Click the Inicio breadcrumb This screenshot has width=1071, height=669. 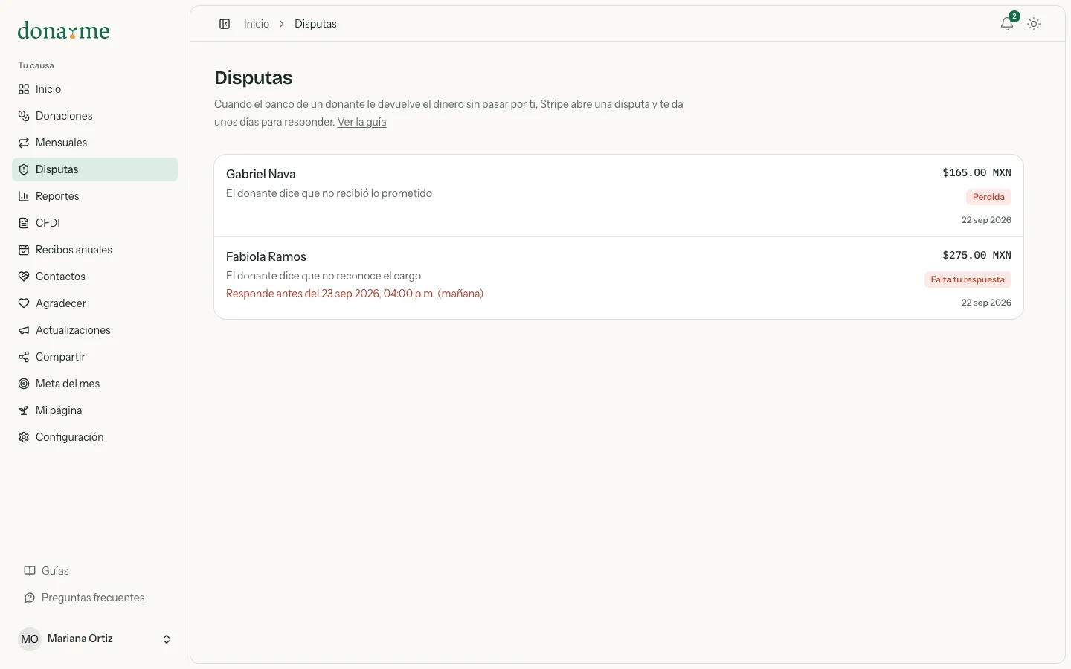(x=257, y=24)
